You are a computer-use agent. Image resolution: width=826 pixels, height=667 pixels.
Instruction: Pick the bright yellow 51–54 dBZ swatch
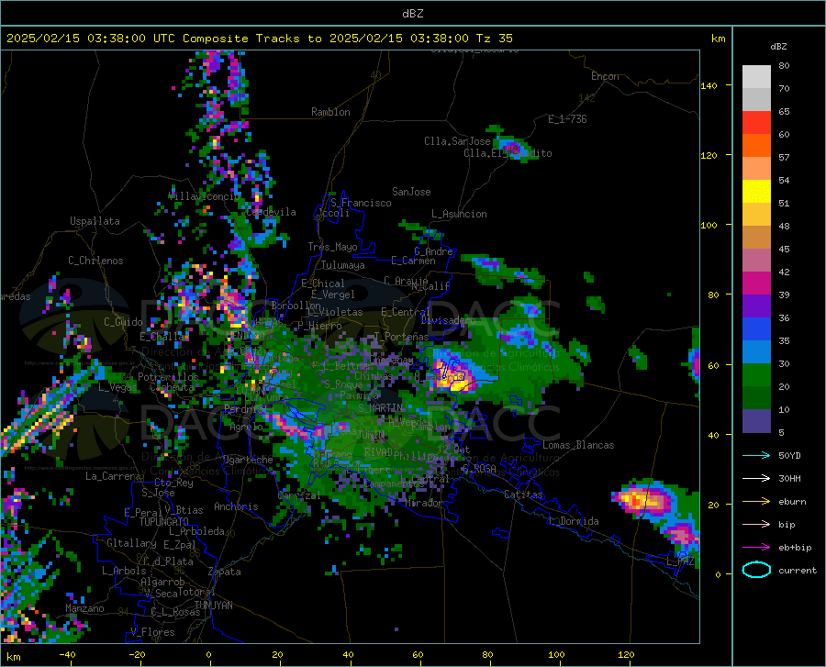coord(756,191)
